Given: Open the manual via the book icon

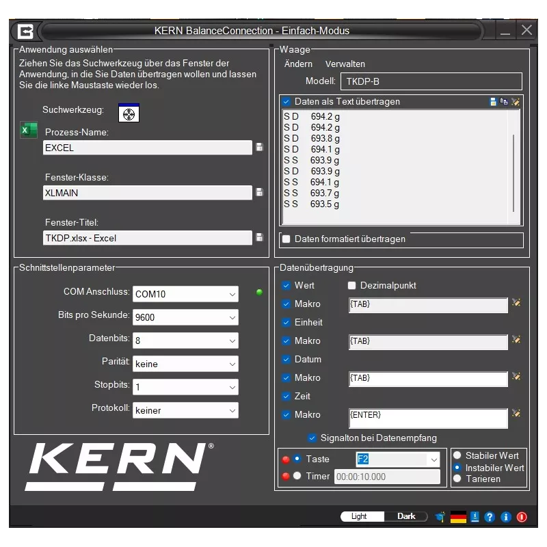Looking at the screenshot, I should 475,517.
